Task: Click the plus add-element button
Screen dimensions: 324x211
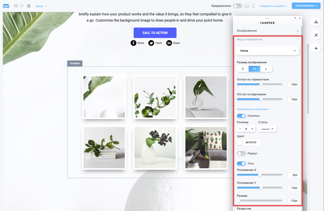Action: click(316, 49)
